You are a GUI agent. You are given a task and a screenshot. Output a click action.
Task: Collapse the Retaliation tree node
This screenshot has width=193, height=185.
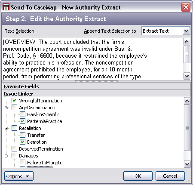click(6, 128)
